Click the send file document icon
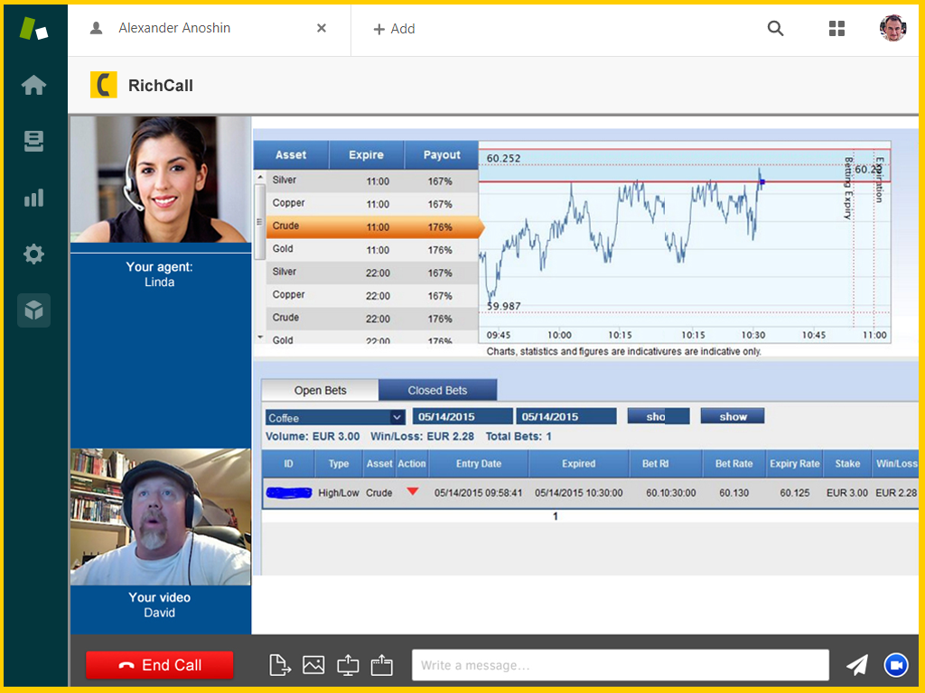925x693 pixels. pos(280,665)
